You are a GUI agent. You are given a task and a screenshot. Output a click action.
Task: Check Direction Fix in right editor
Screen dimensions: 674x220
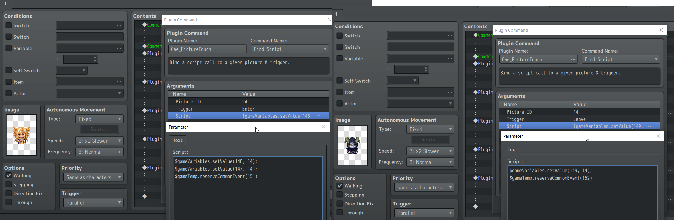340,204
